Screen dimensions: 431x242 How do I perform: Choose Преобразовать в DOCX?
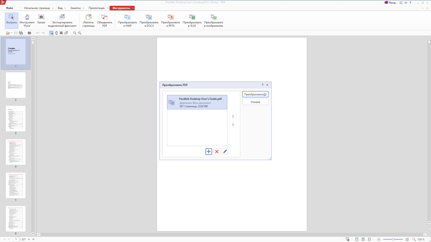149,20
